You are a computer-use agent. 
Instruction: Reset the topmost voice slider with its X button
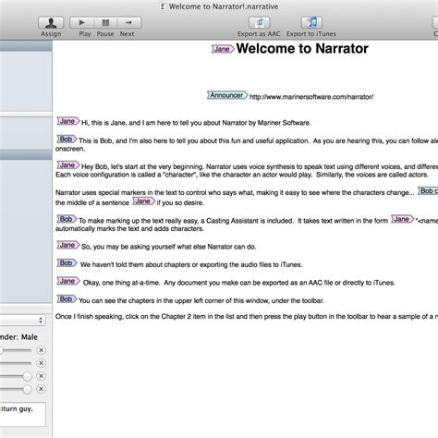41,350
